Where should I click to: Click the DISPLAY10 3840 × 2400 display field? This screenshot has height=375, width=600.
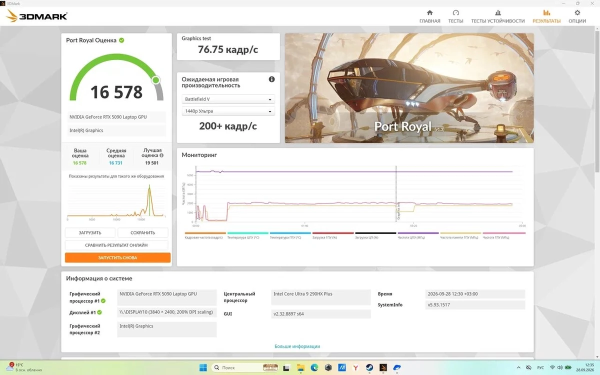click(x=167, y=312)
